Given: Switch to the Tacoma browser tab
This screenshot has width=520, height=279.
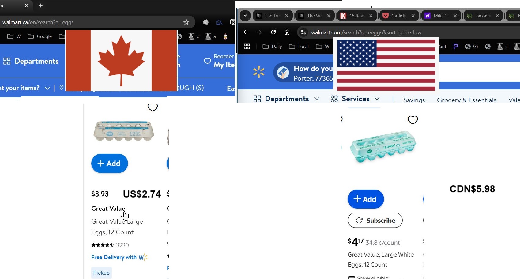Looking at the screenshot, I should click(x=483, y=16).
